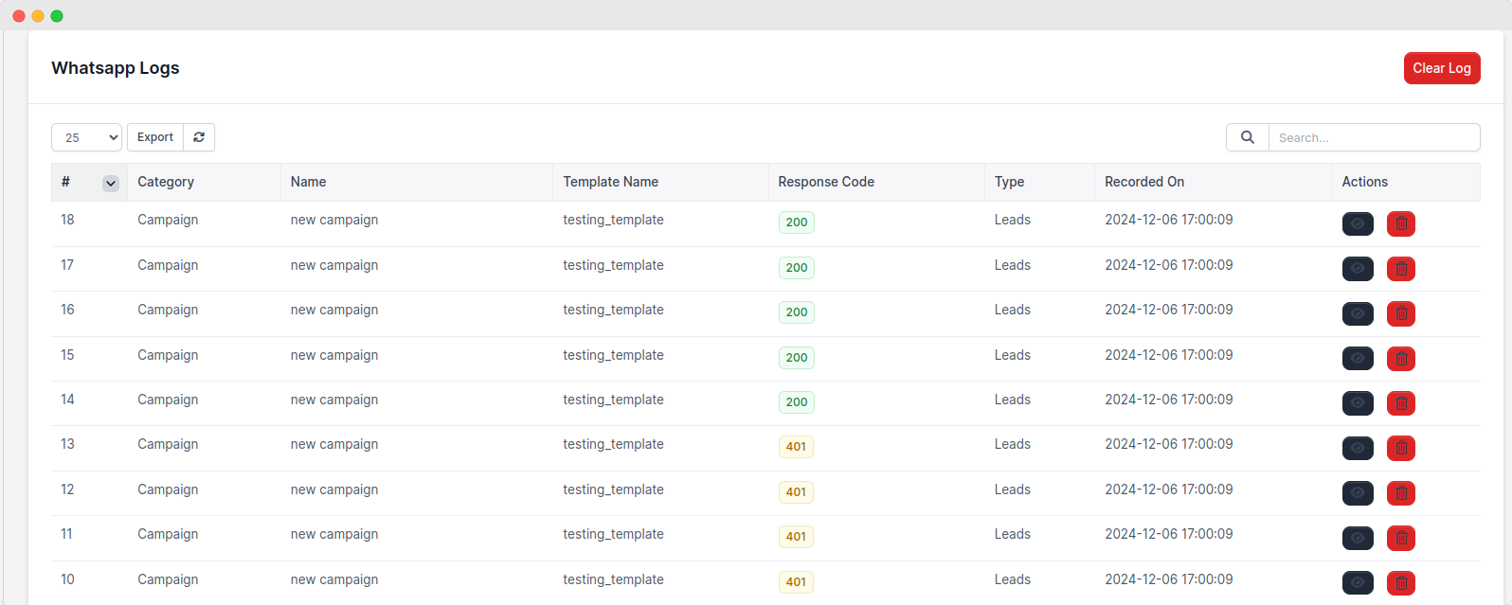View details of log entry 13

pos(1357,448)
